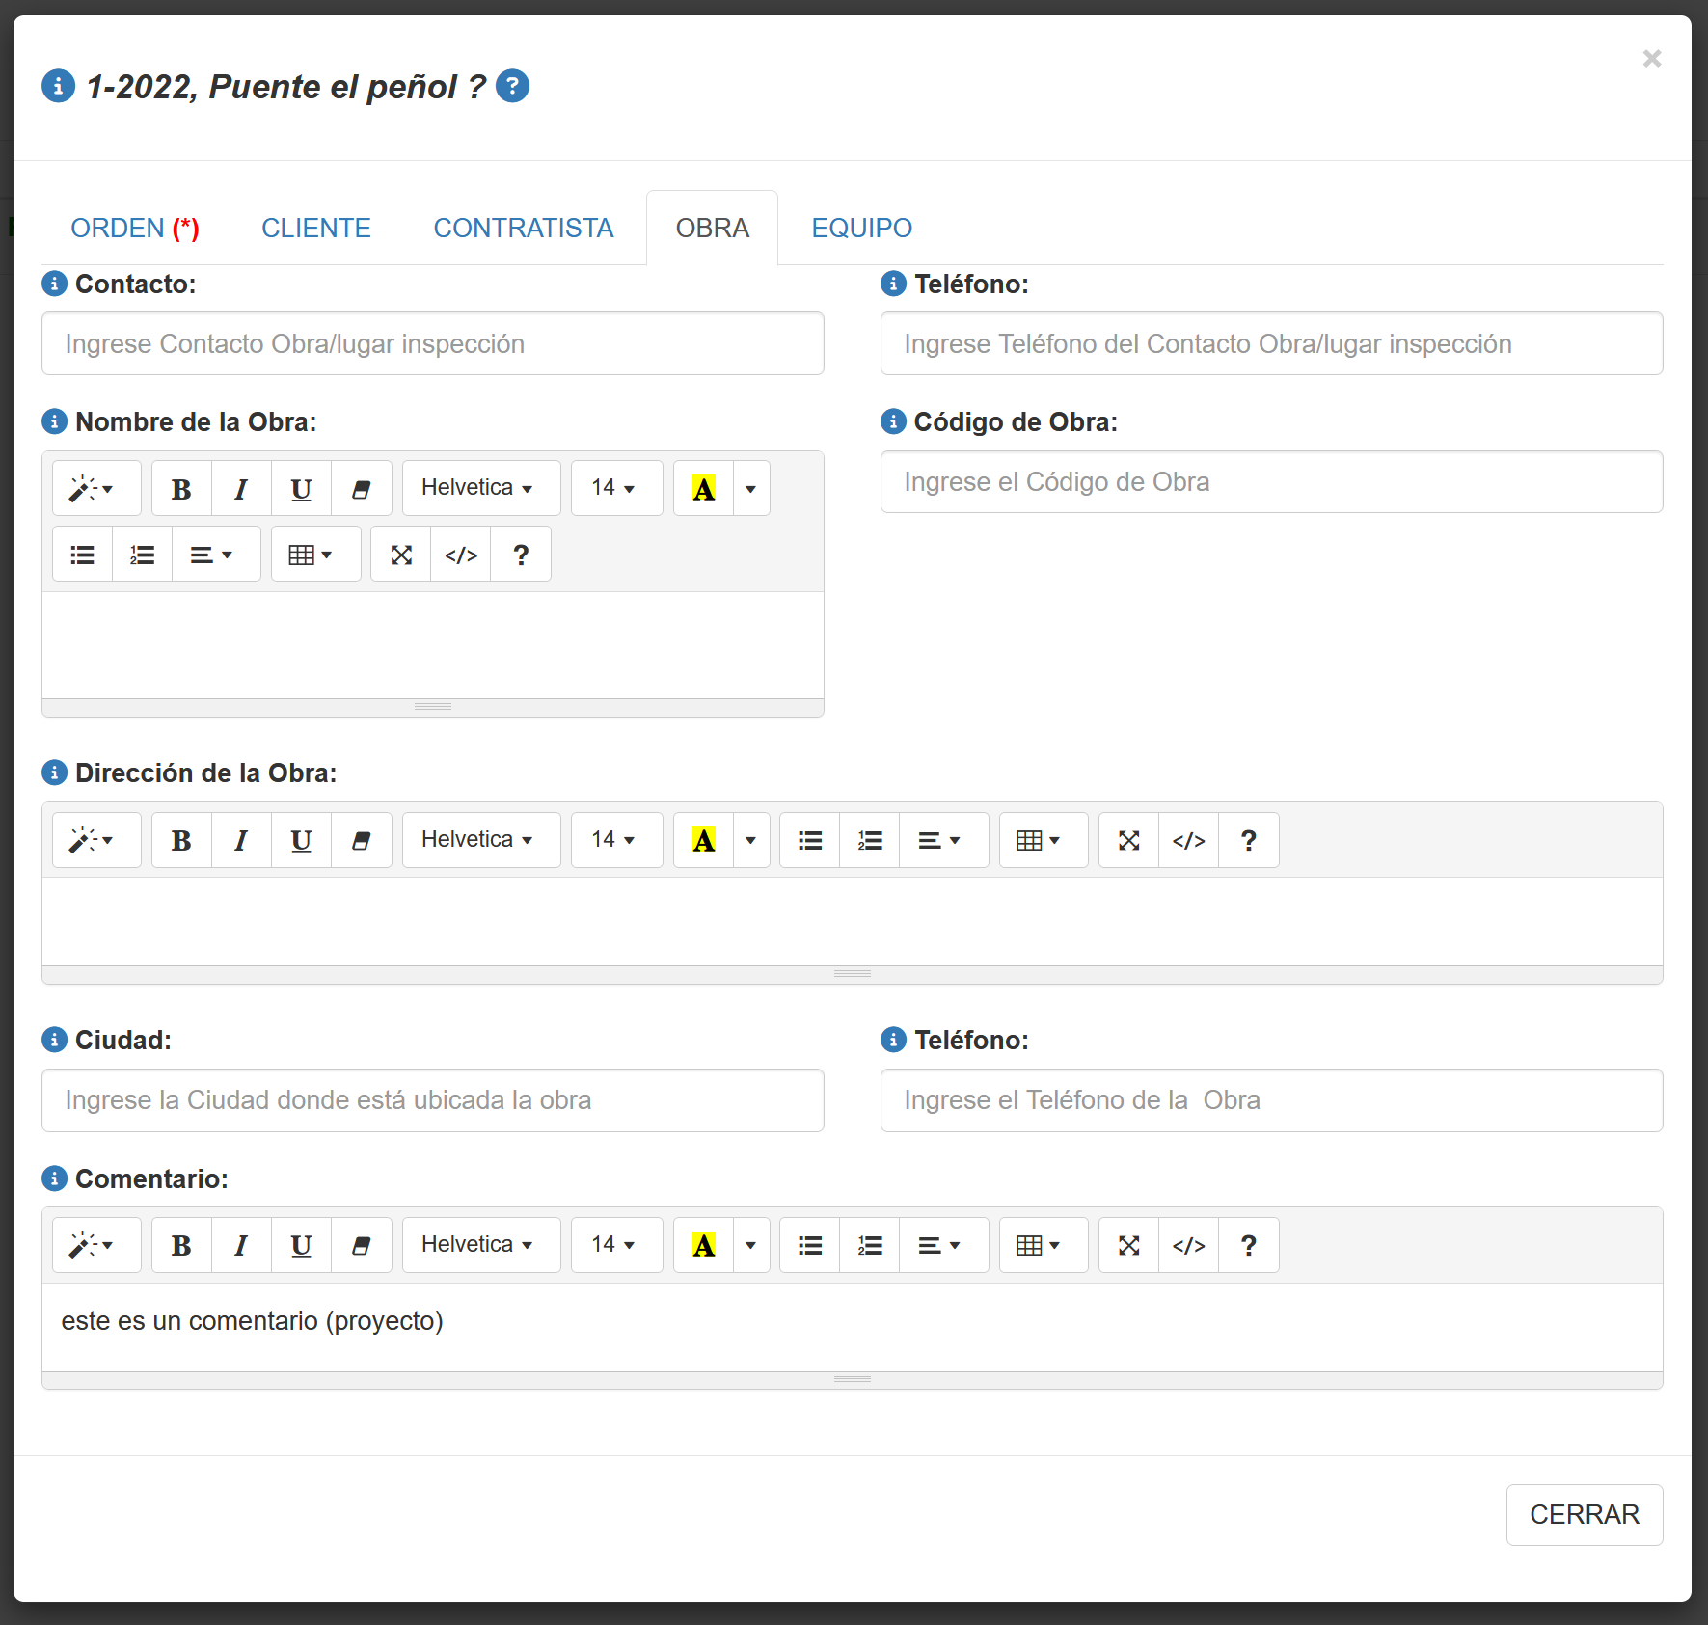Click blue help icon beside modal title
Viewport: 1708px width, 1625px height.
click(512, 87)
